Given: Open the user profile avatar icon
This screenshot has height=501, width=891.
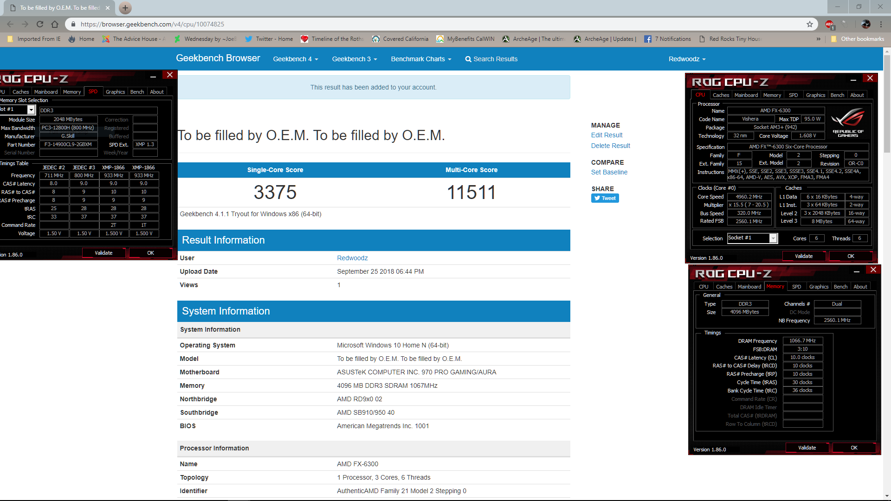Looking at the screenshot, I should point(865,24).
